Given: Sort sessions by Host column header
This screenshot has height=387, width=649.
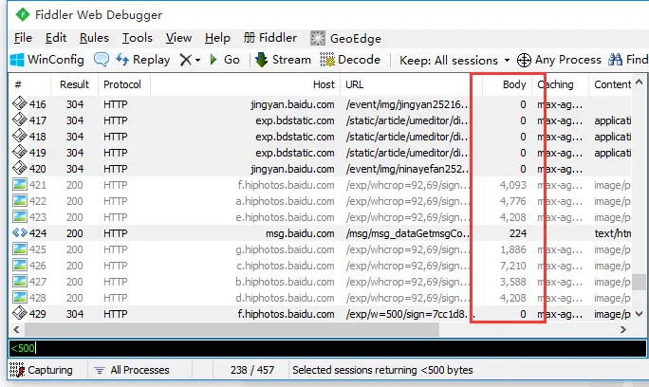Looking at the screenshot, I should [x=245, y=84].
